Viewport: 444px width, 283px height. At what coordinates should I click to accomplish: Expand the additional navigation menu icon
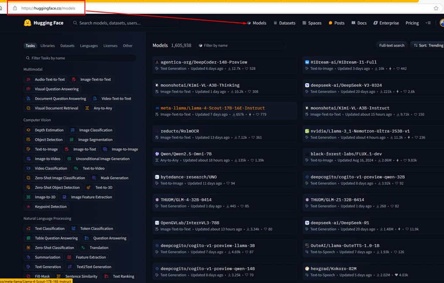[x=428, y=23]
